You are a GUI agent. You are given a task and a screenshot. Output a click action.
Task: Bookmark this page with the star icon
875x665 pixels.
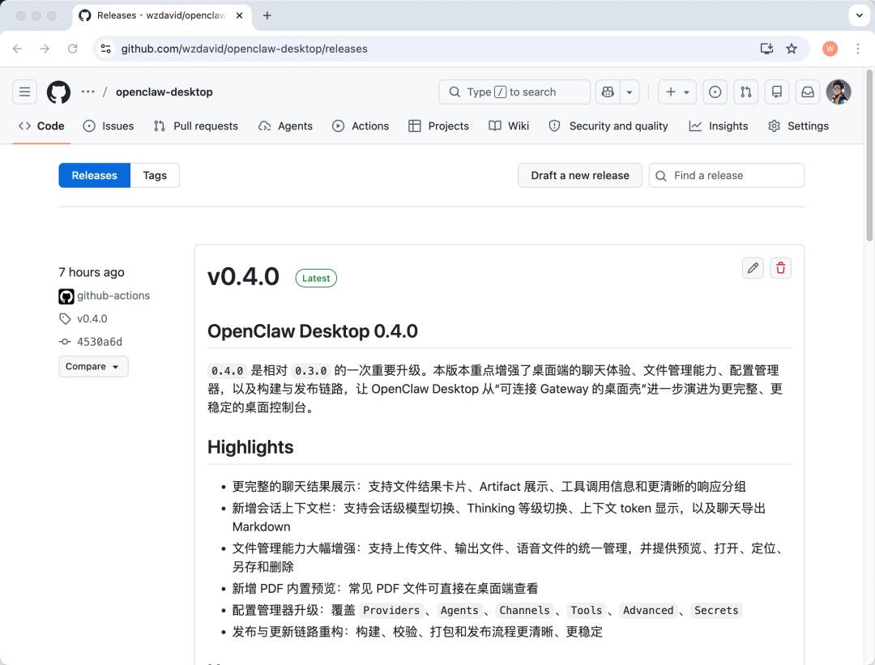pyautogui.click(x=792, y=49)
